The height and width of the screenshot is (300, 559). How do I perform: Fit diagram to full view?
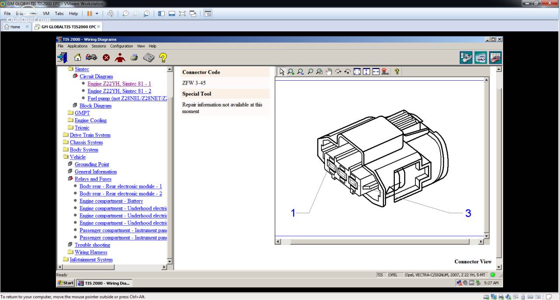357,72
